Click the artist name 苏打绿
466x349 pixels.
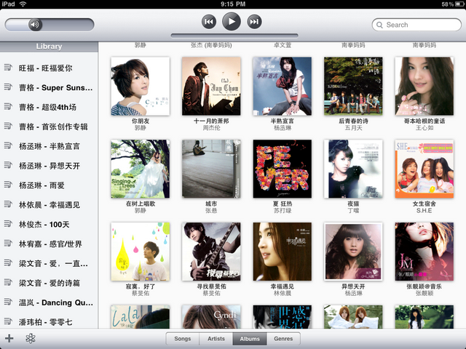283,211
